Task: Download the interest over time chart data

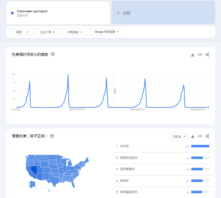Action: (193, 55)
